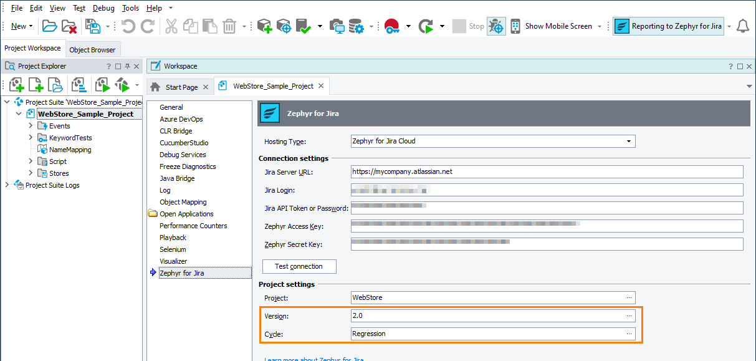756x361 pixels.
Task: Open the dropdown arrow next to Record
Action: [408, 26]
